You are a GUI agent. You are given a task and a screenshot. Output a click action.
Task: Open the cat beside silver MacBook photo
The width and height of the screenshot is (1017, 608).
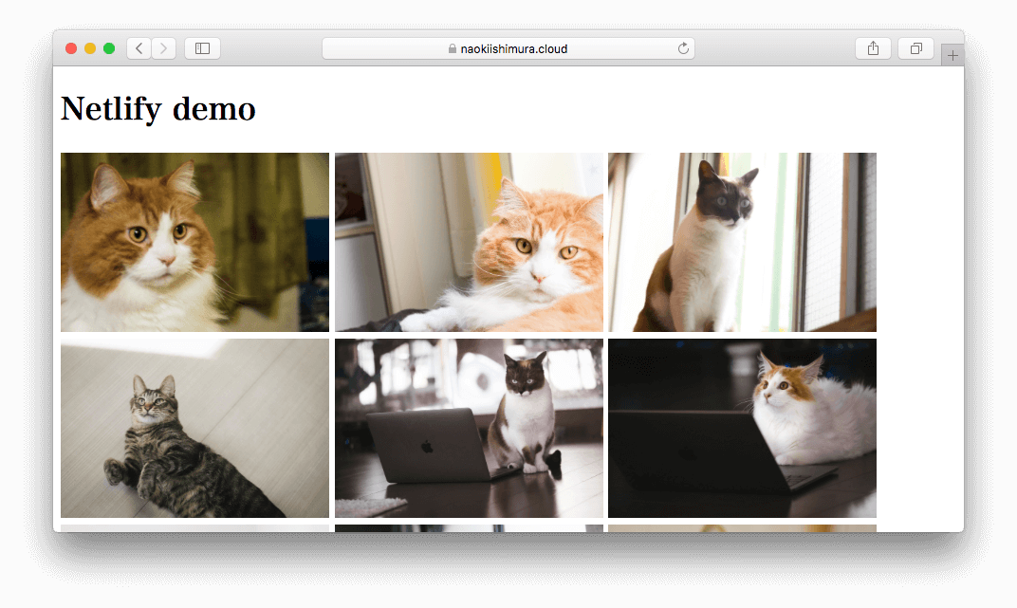pos(469,428)
